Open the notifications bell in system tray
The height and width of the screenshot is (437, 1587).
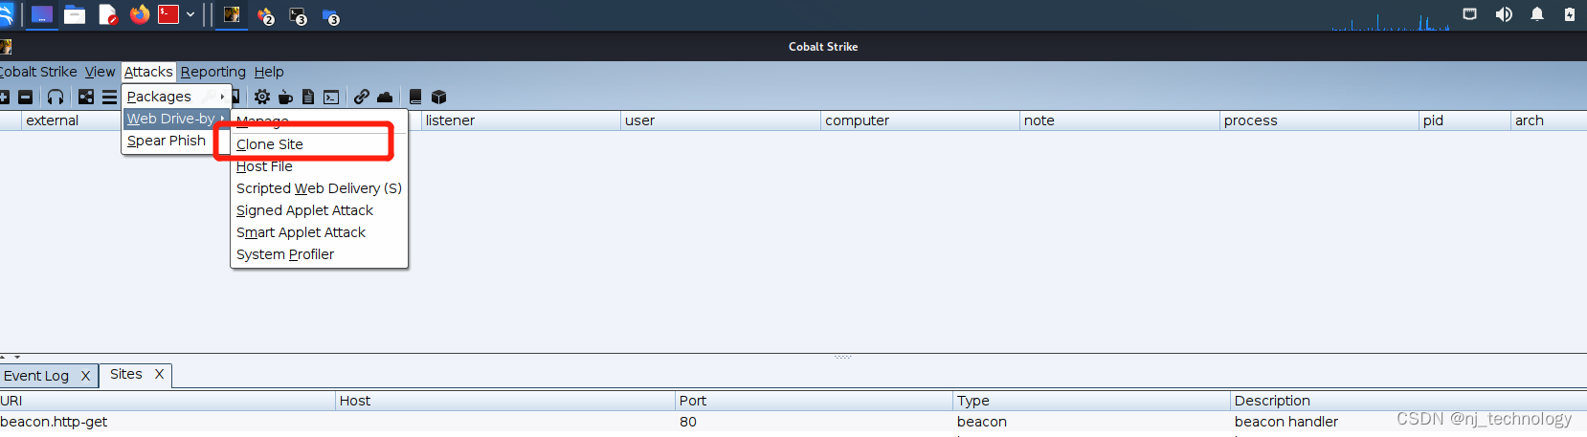coord(1537,14)
